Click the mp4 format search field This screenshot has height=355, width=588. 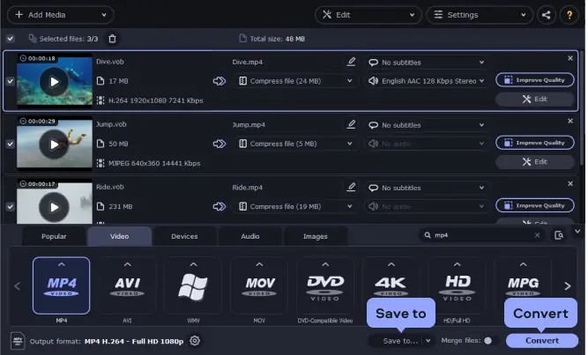[480, 236]
